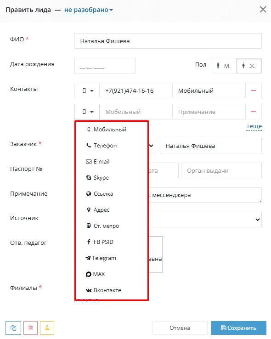
Task: Remove the empty second contact row
Action: (254, 112)
